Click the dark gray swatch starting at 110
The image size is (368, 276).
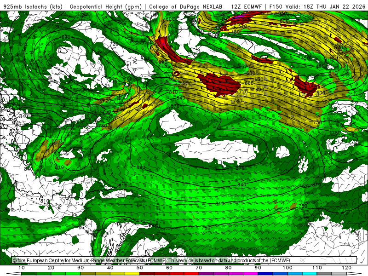click(324, 274)
